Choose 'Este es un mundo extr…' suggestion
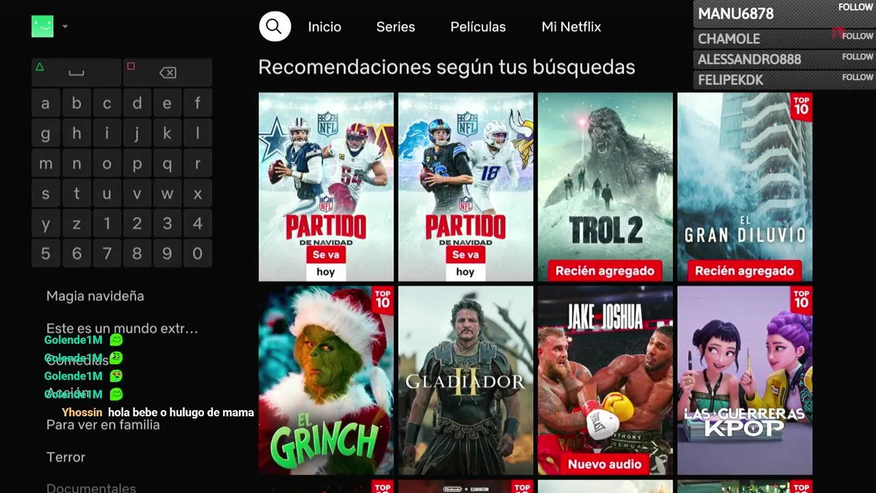 point(122,329)
